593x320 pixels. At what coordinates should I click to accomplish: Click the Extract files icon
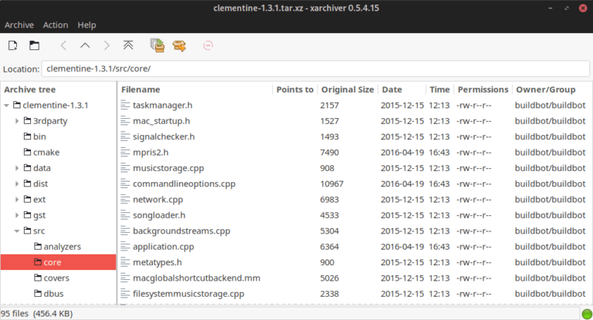[x=179, y=45]
